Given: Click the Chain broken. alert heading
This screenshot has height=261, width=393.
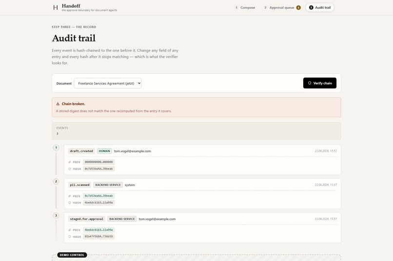Looking at the screenshot, I should [x=74, y=104].
